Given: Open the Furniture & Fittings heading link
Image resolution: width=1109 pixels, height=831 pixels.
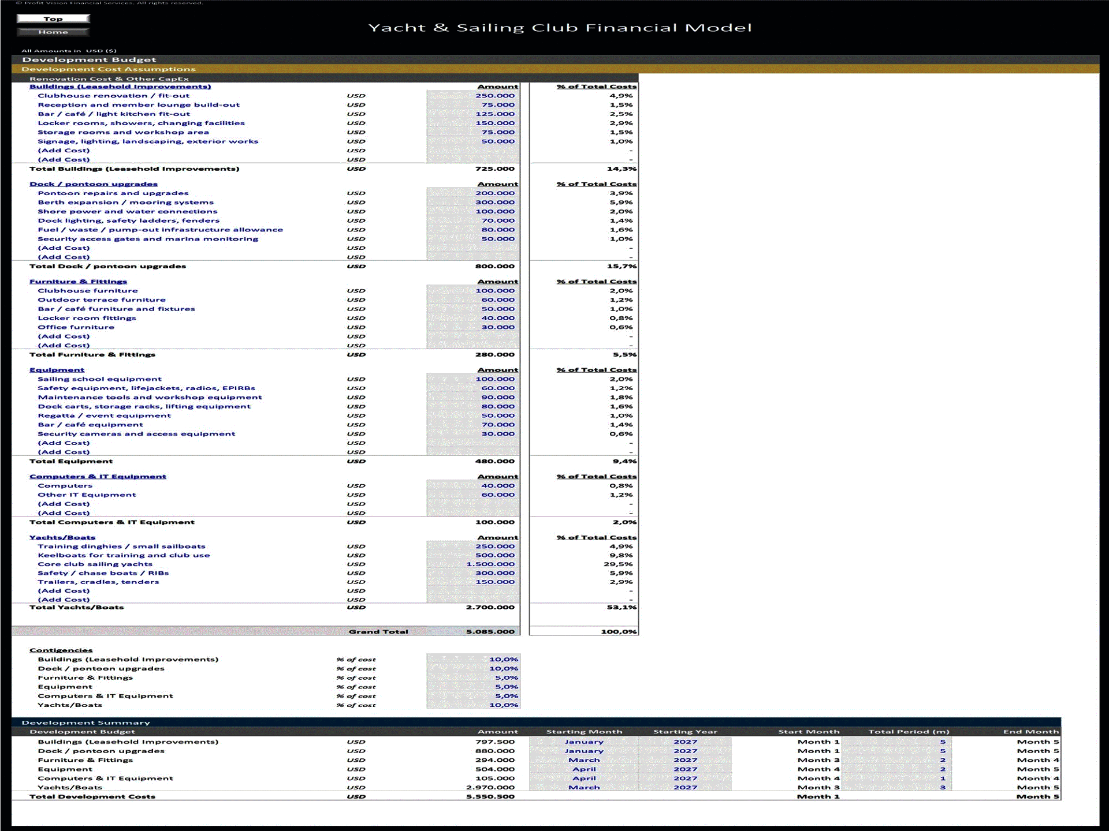Looking at the screenshot, I should 78,282.
